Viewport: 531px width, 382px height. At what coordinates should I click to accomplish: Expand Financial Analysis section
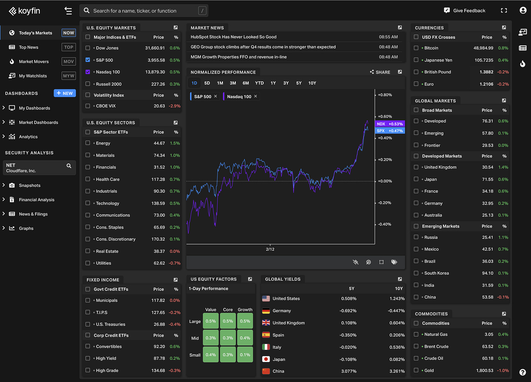[x=4, y=199]
